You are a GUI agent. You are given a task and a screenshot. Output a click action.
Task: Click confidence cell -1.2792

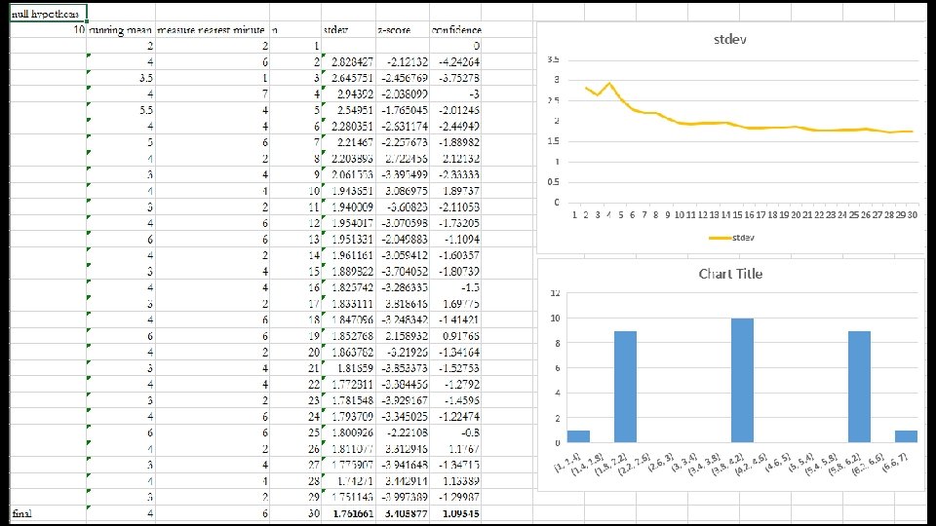pyautogui.click(x=455, y=384)
